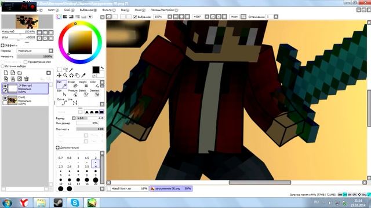Select the rectangular selection tool
Screen dimensions: 371x208
point(59,69)
